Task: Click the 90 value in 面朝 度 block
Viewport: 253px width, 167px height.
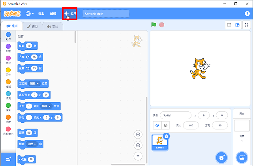Action: [29, 133]
